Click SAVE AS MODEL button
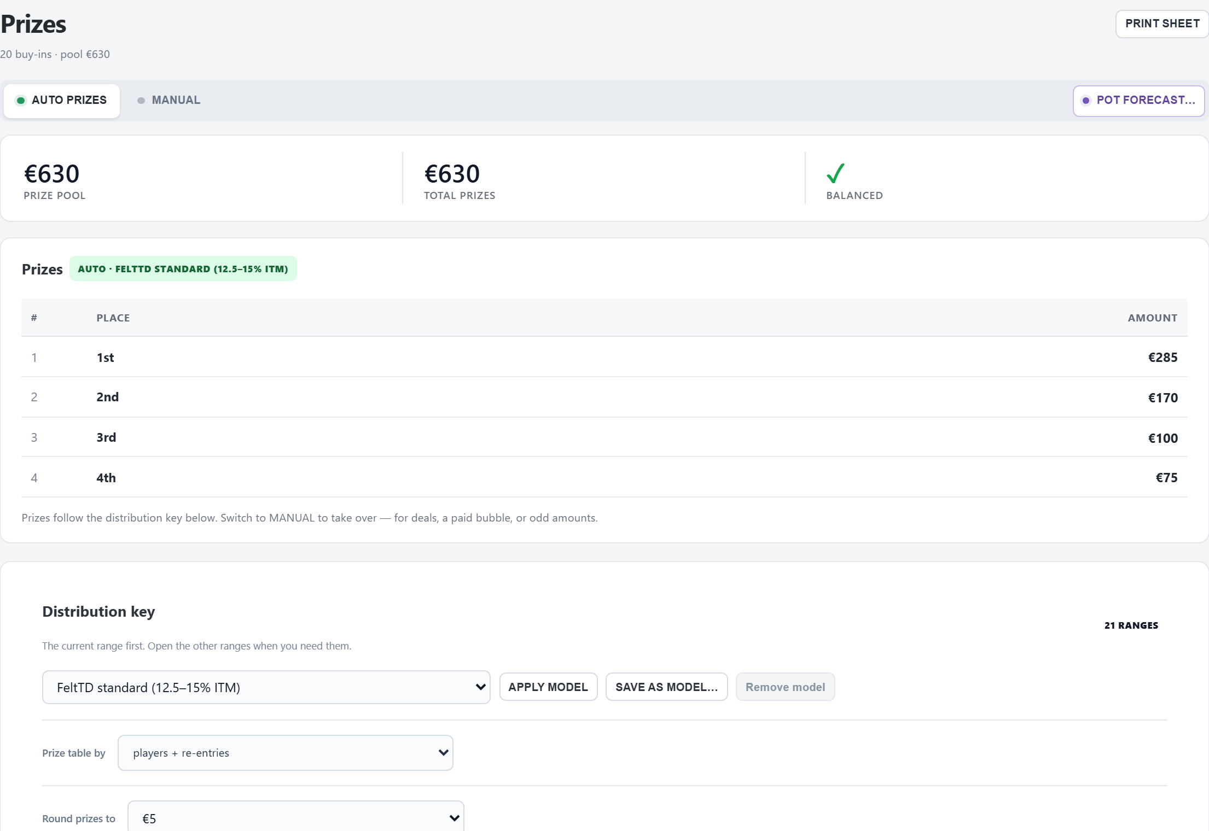 point(666,687)
